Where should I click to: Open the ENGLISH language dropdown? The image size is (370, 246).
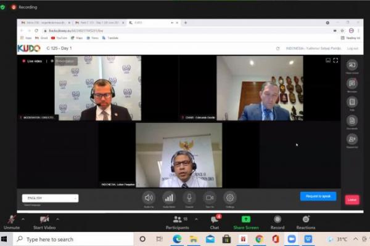coord(51,198)
